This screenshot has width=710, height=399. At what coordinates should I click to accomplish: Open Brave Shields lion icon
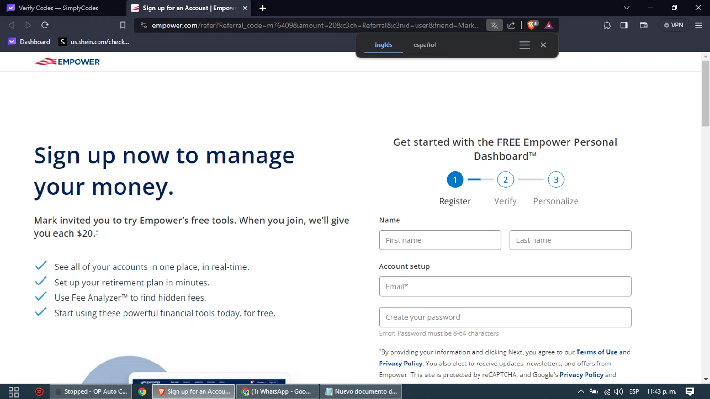[x=532, y=25]
